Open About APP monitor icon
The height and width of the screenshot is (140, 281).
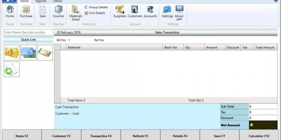pyautogui.click(x=179, y=13)
